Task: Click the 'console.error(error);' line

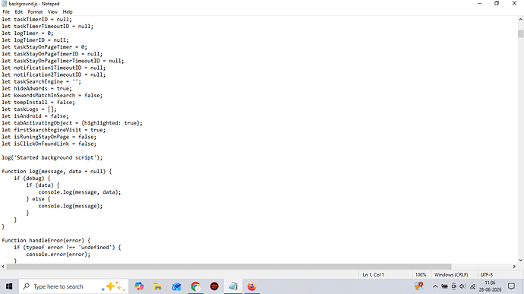Action: tap(58, 254)
